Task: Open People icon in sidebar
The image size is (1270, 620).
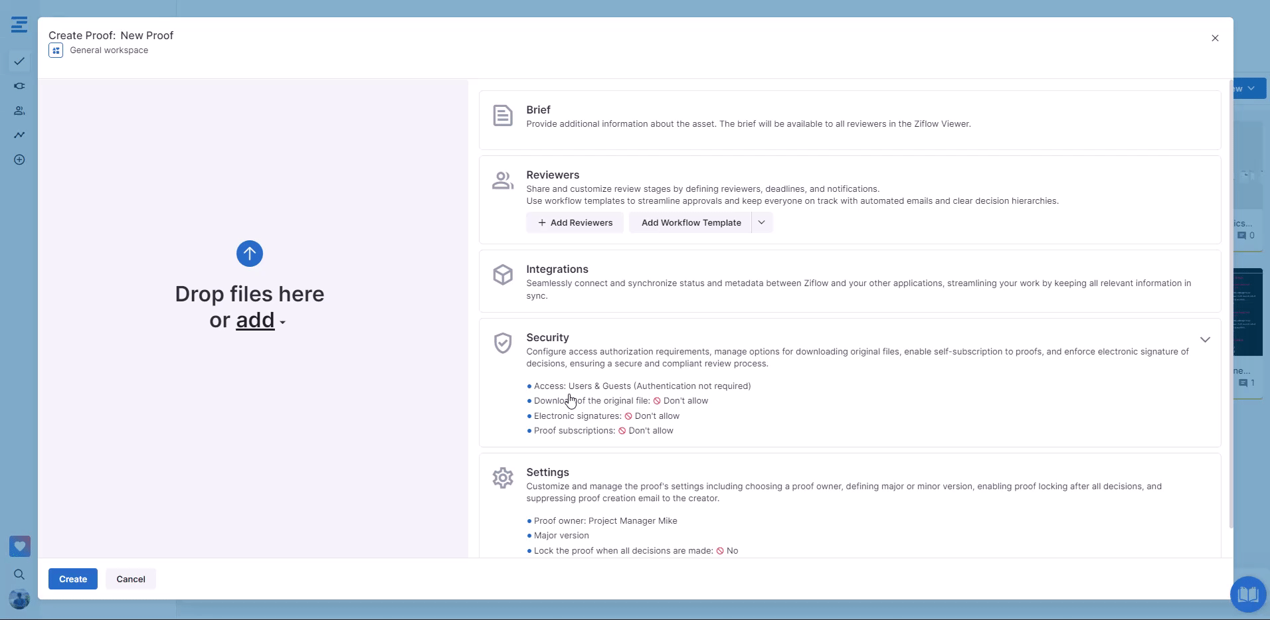Action: pos(19,110)
